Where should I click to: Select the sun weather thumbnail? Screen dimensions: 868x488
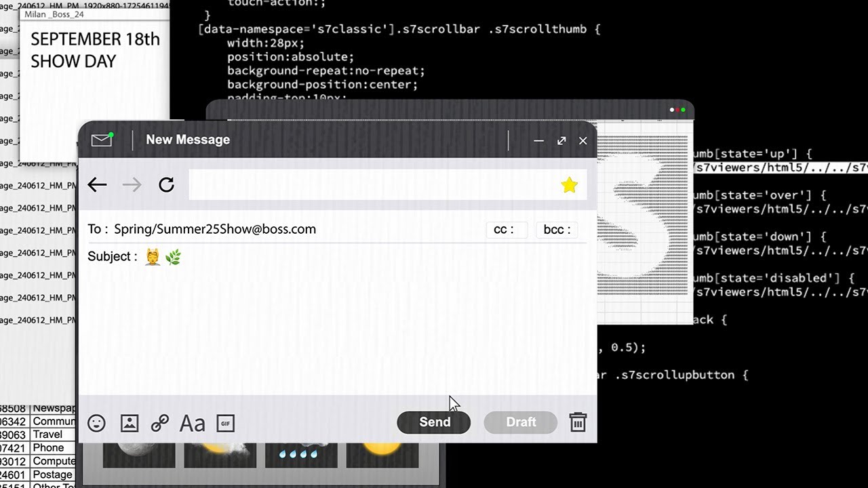click(382, 455)
